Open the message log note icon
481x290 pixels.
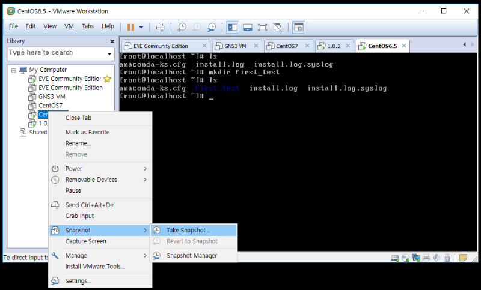tap(463, 258)
